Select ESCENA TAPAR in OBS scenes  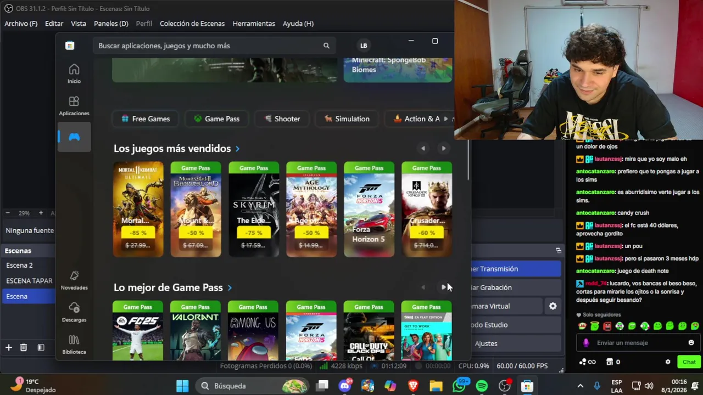point(27,280)
